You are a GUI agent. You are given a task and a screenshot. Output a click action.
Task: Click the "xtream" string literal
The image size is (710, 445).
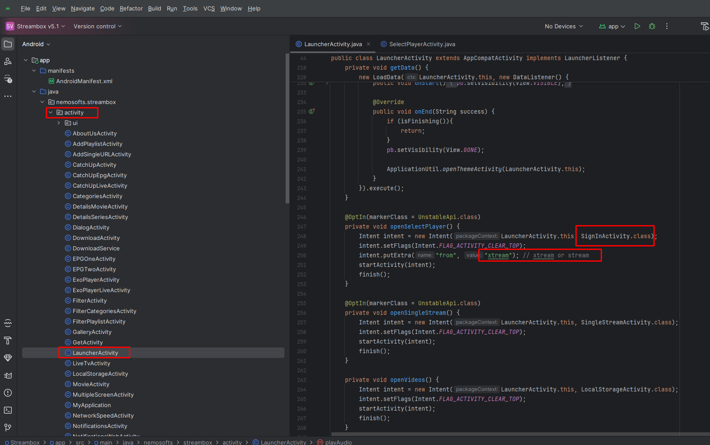coord(499,256)
